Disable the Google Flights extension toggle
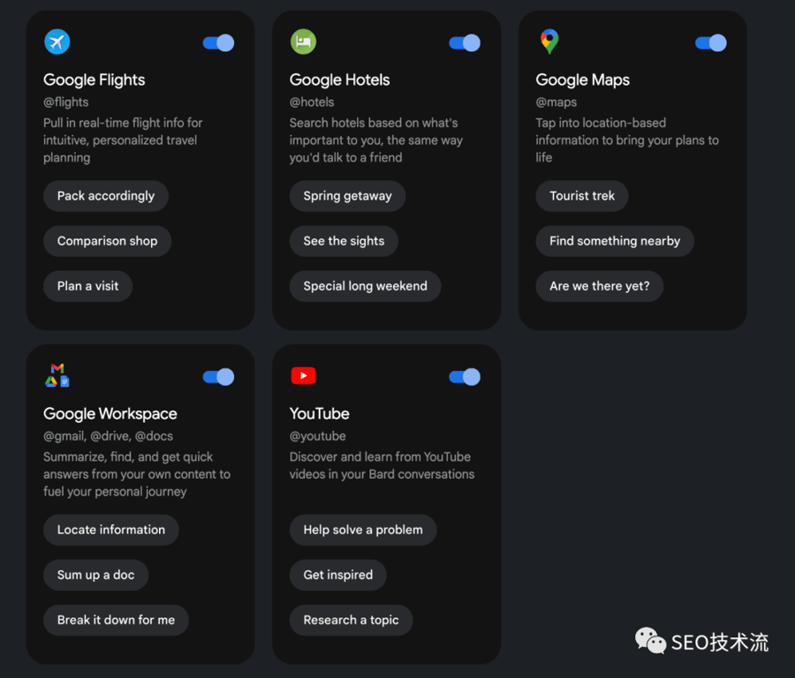This screenshot has width=795, height=678. (218, 42)
